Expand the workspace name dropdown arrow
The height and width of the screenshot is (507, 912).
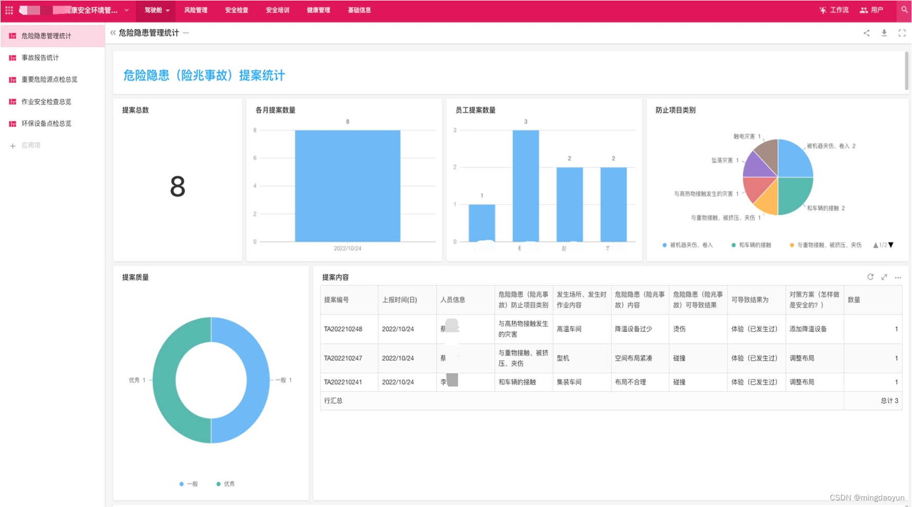127,10
